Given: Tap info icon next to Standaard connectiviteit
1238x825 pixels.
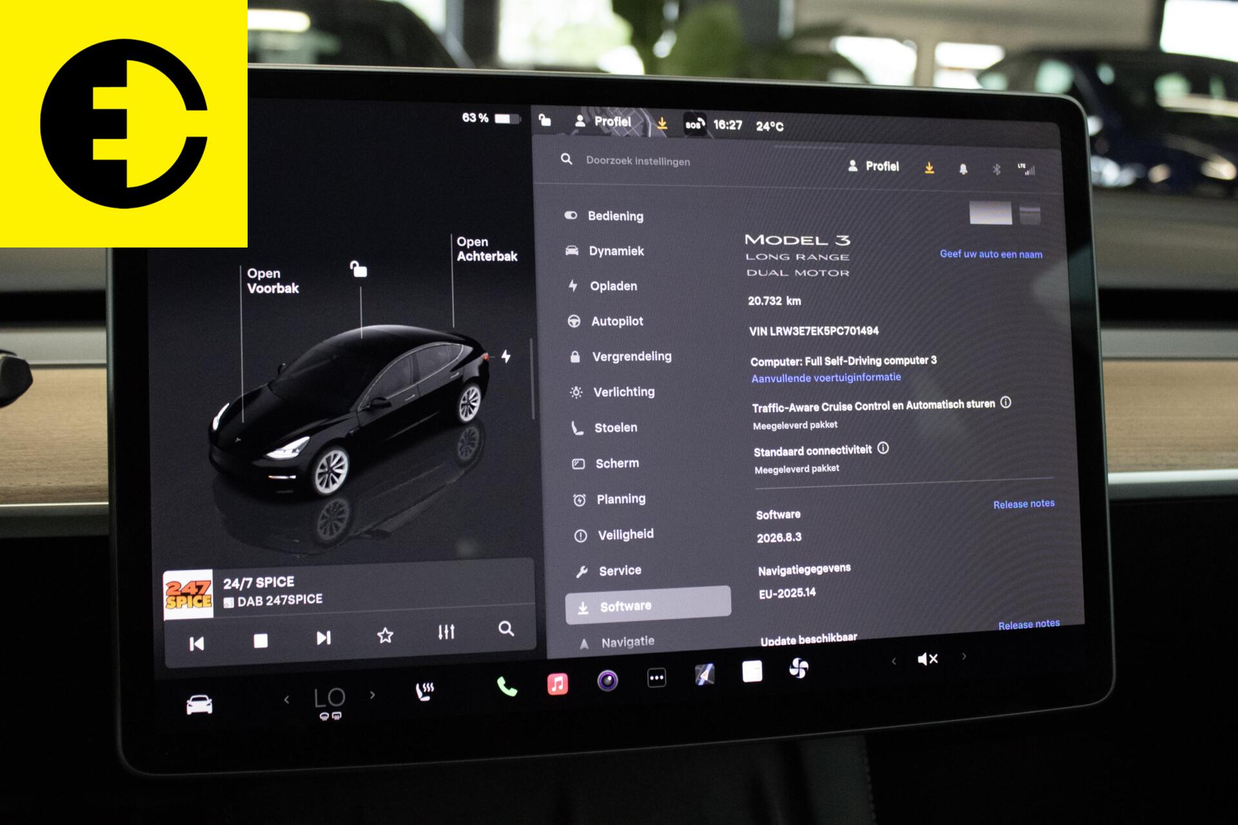Looking at the screenshot, I should [883, 448].
